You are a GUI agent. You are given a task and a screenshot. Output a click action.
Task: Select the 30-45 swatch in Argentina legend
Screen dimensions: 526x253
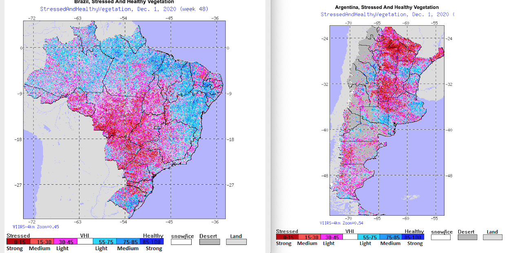tap(332, 237)
